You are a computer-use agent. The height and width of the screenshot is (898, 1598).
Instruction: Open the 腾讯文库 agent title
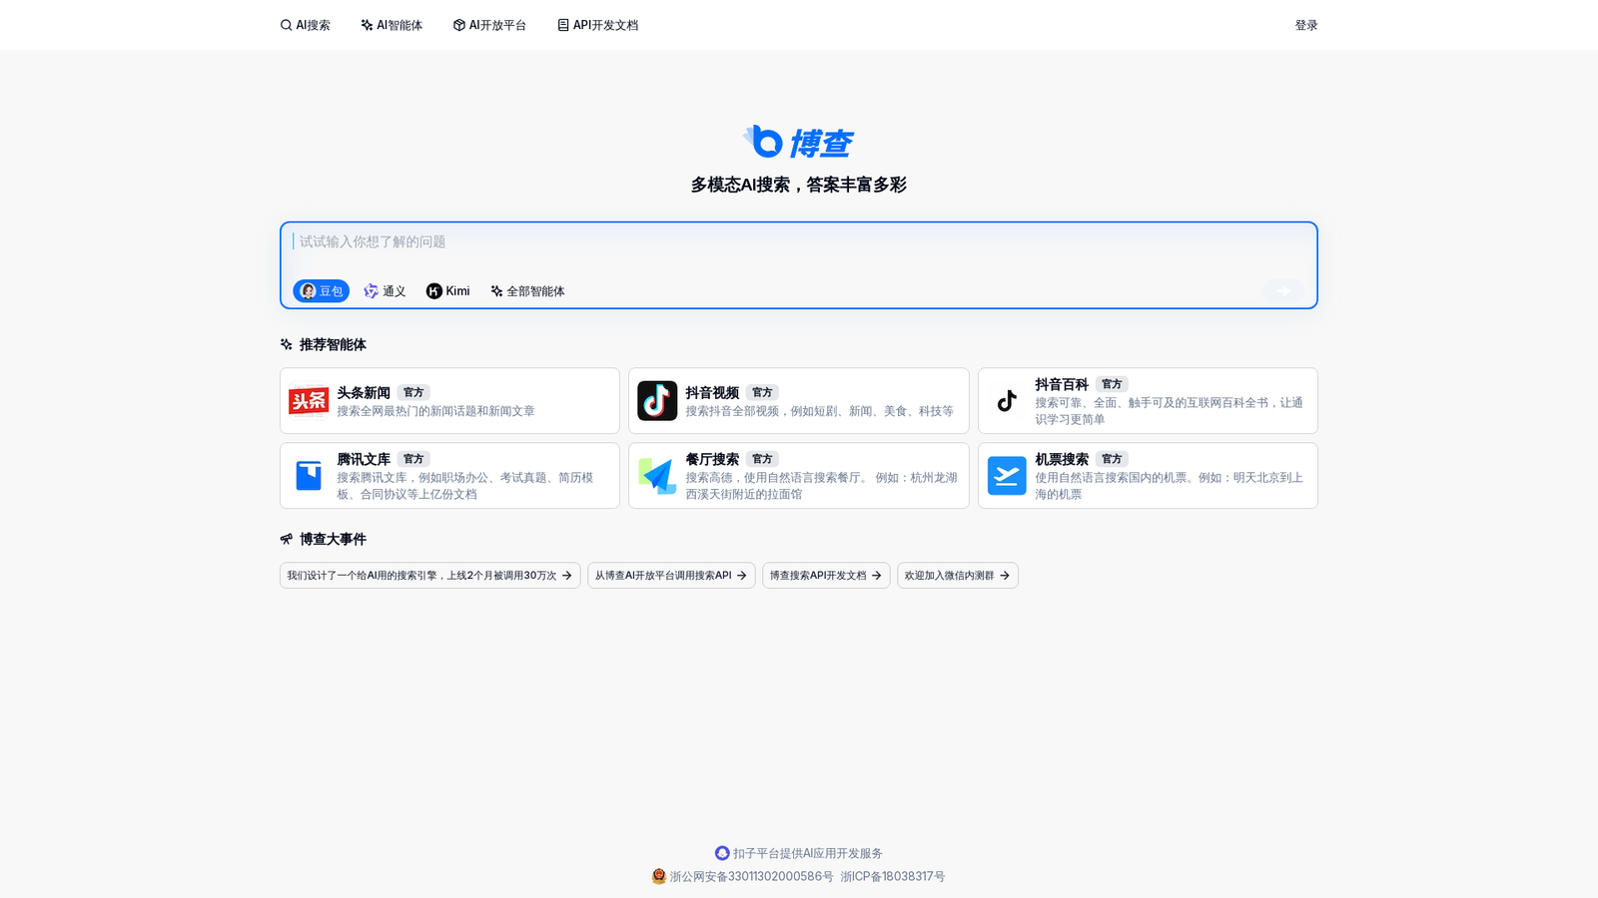coord(364,459)
